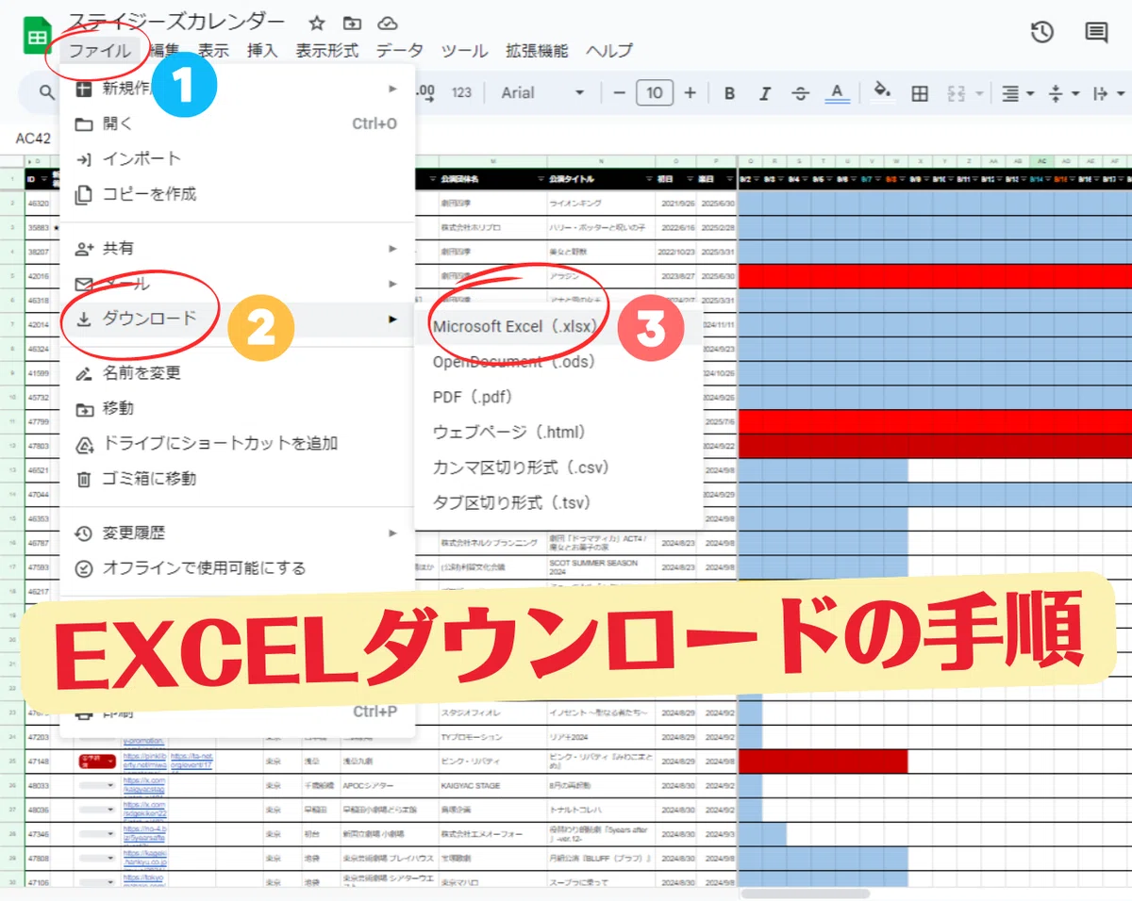
Task: Download as OpenDocument (.ods)
Action: click(x=558, y=362)
